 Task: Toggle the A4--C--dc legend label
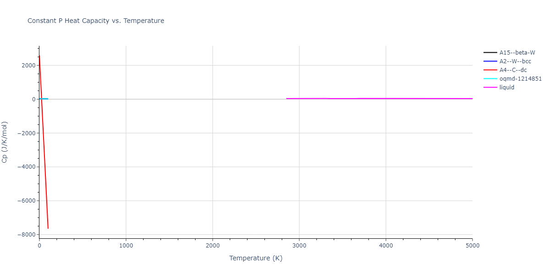pyautogui.click(x=513, y=70)
